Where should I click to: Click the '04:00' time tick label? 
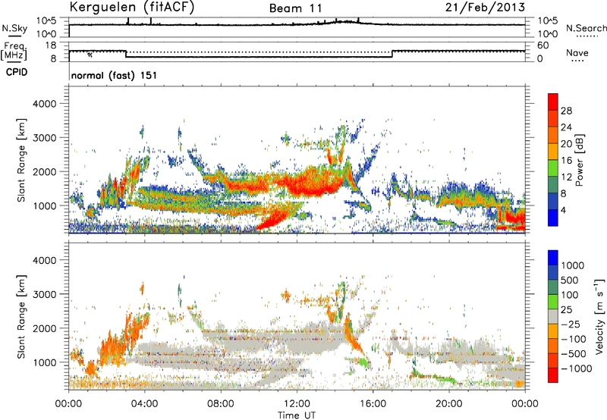coord(144,404)
